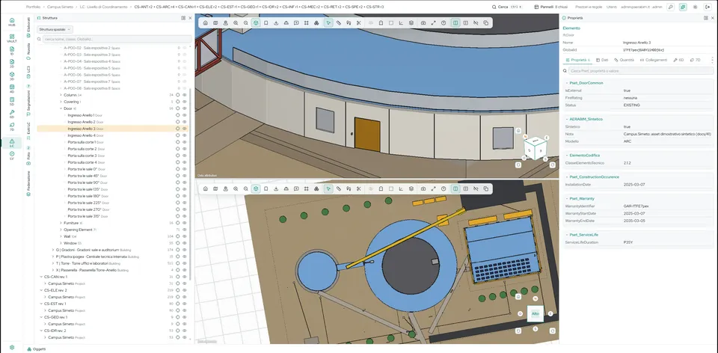Screen dimensions: 718x353
Task: Click the Cerca search button in top bar
Action: pyautogui.click(x=506, y=7)
